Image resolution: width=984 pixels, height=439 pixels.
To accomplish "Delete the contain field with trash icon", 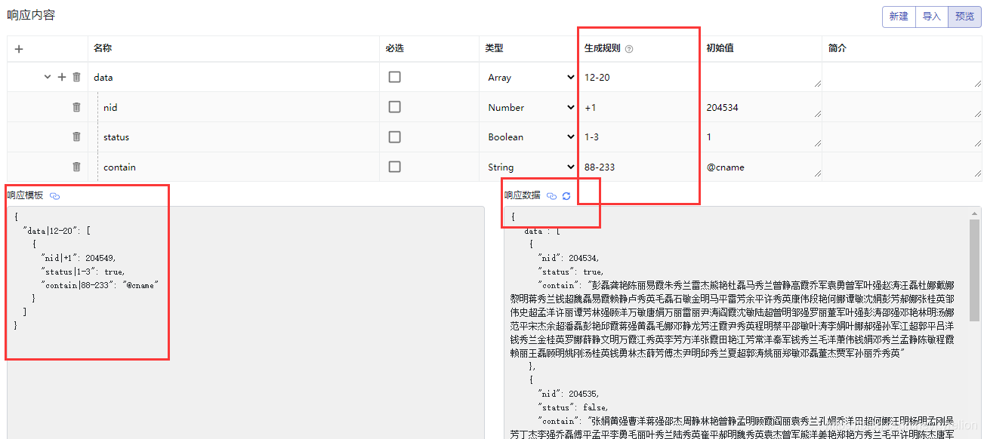I will pos(76,167).
